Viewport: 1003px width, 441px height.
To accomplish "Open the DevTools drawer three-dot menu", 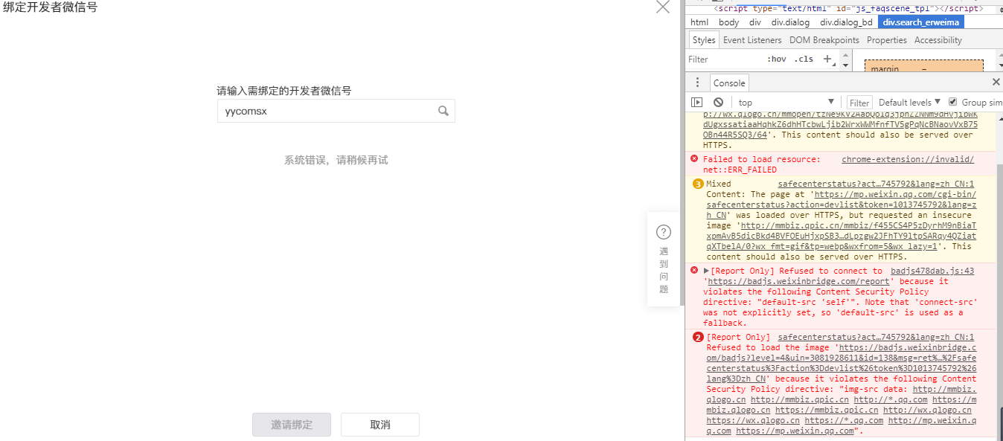I will [x=697, y=83].
